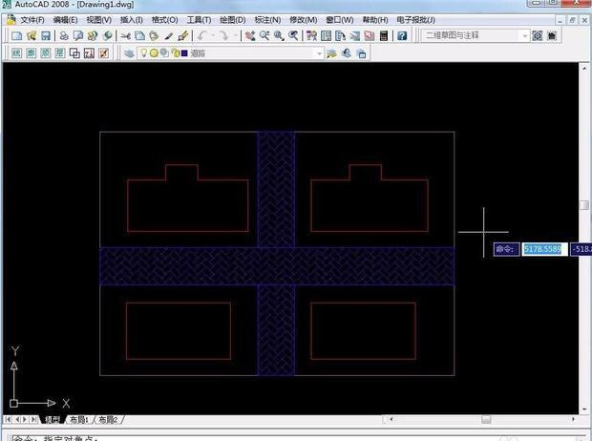Click the dynamic input coordinate field 5178.5589

(x=543, y=249)
